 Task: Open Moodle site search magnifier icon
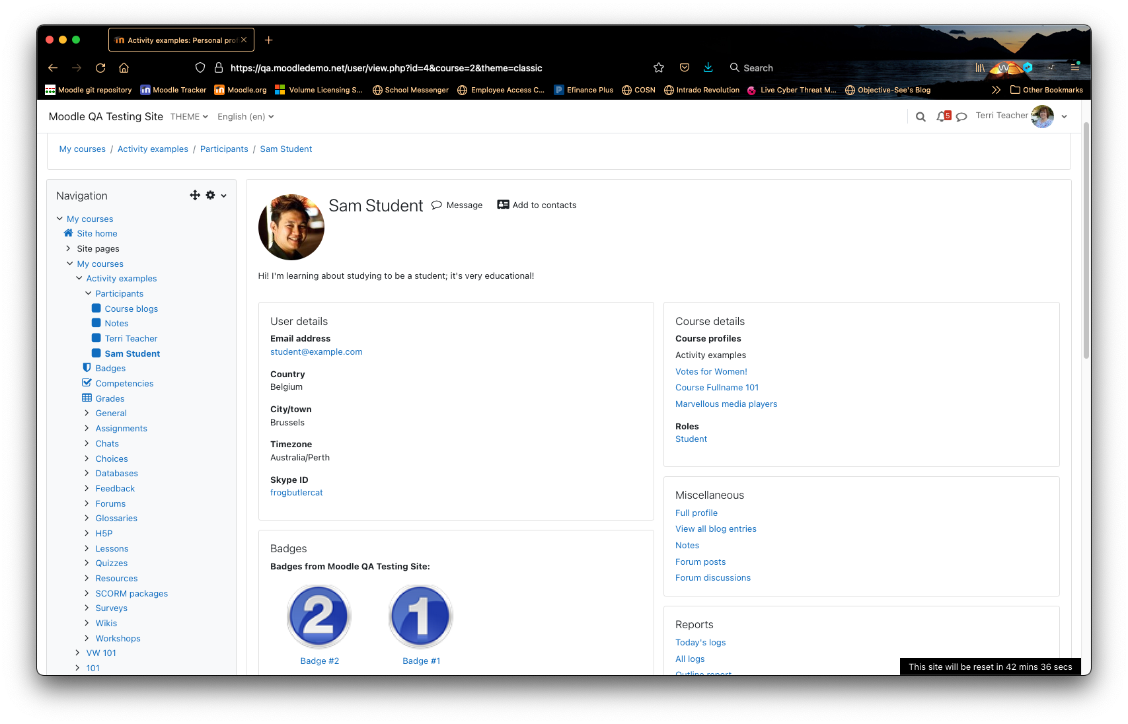921,117
